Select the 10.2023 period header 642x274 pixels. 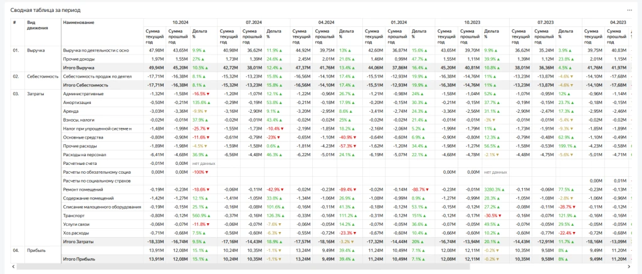coord(472,22)
